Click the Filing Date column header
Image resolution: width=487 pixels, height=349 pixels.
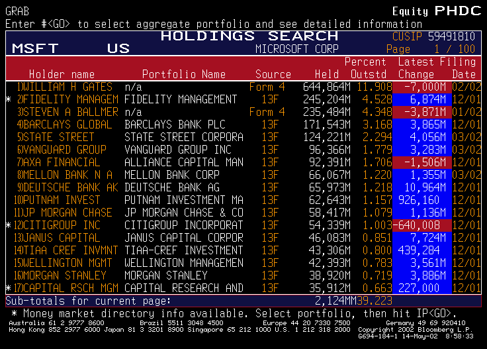point(458,68)
